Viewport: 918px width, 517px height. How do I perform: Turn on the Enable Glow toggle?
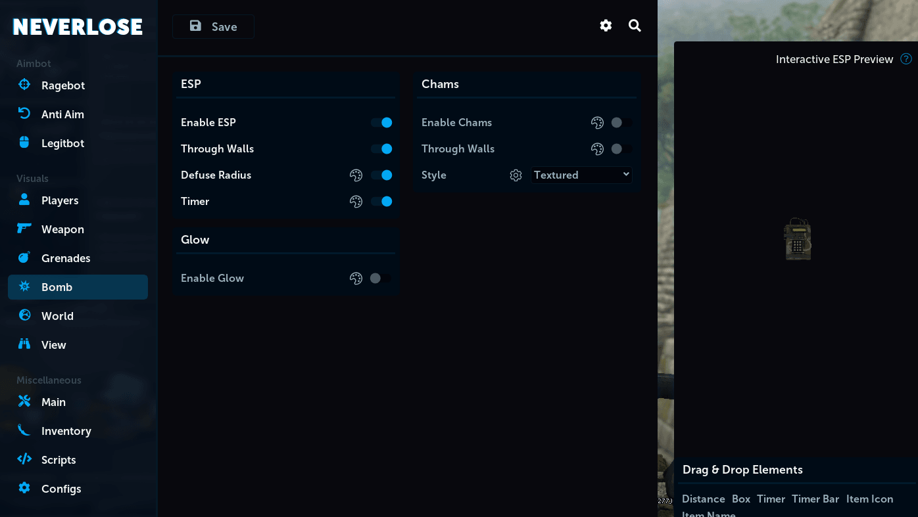pos(380,279)
